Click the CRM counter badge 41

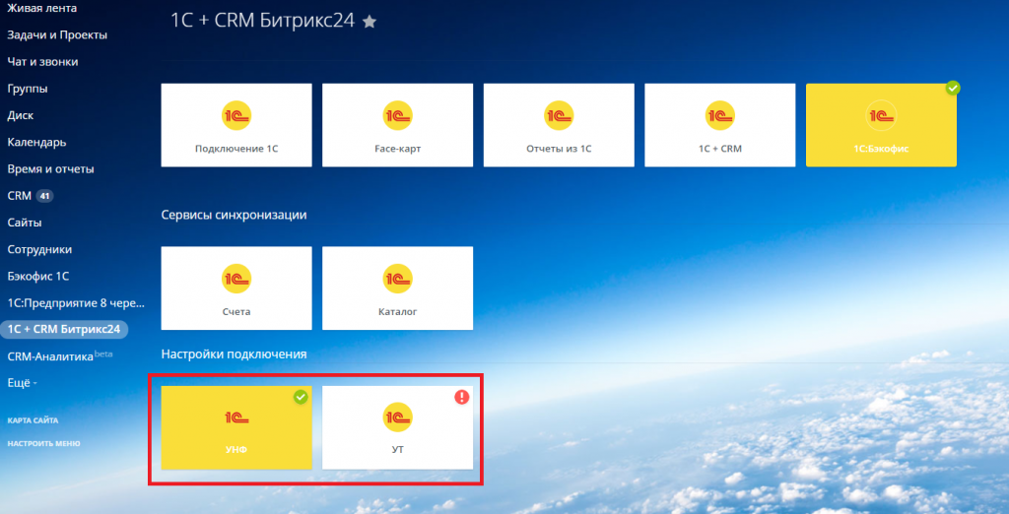coord(44,196)
